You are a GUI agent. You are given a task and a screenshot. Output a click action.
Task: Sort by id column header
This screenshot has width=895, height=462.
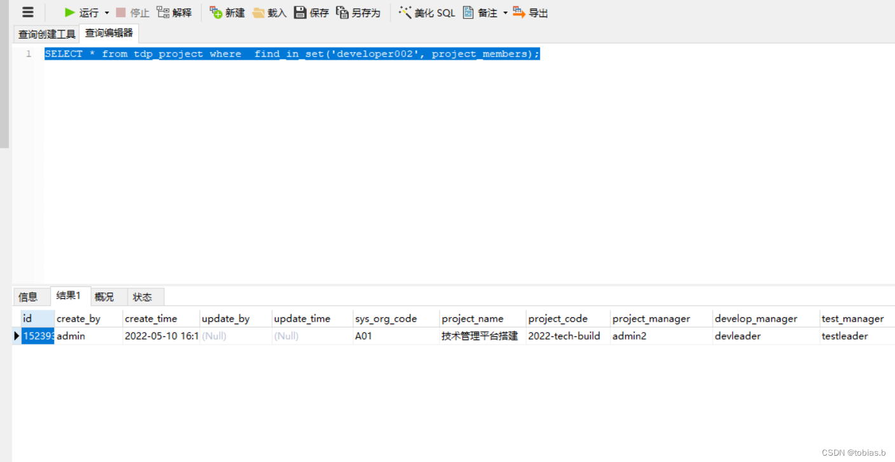[37, 319]
